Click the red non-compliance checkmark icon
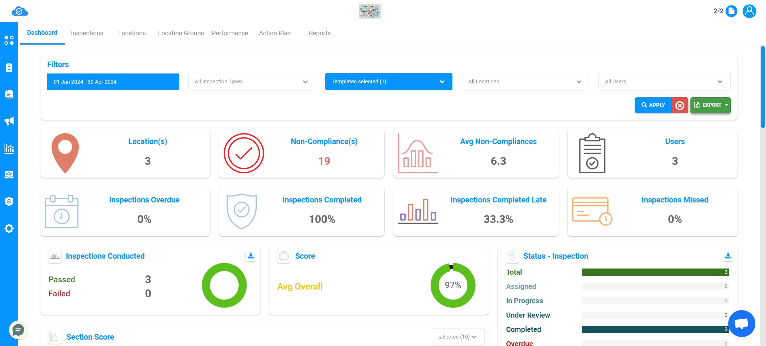 [x=244, y=153]
